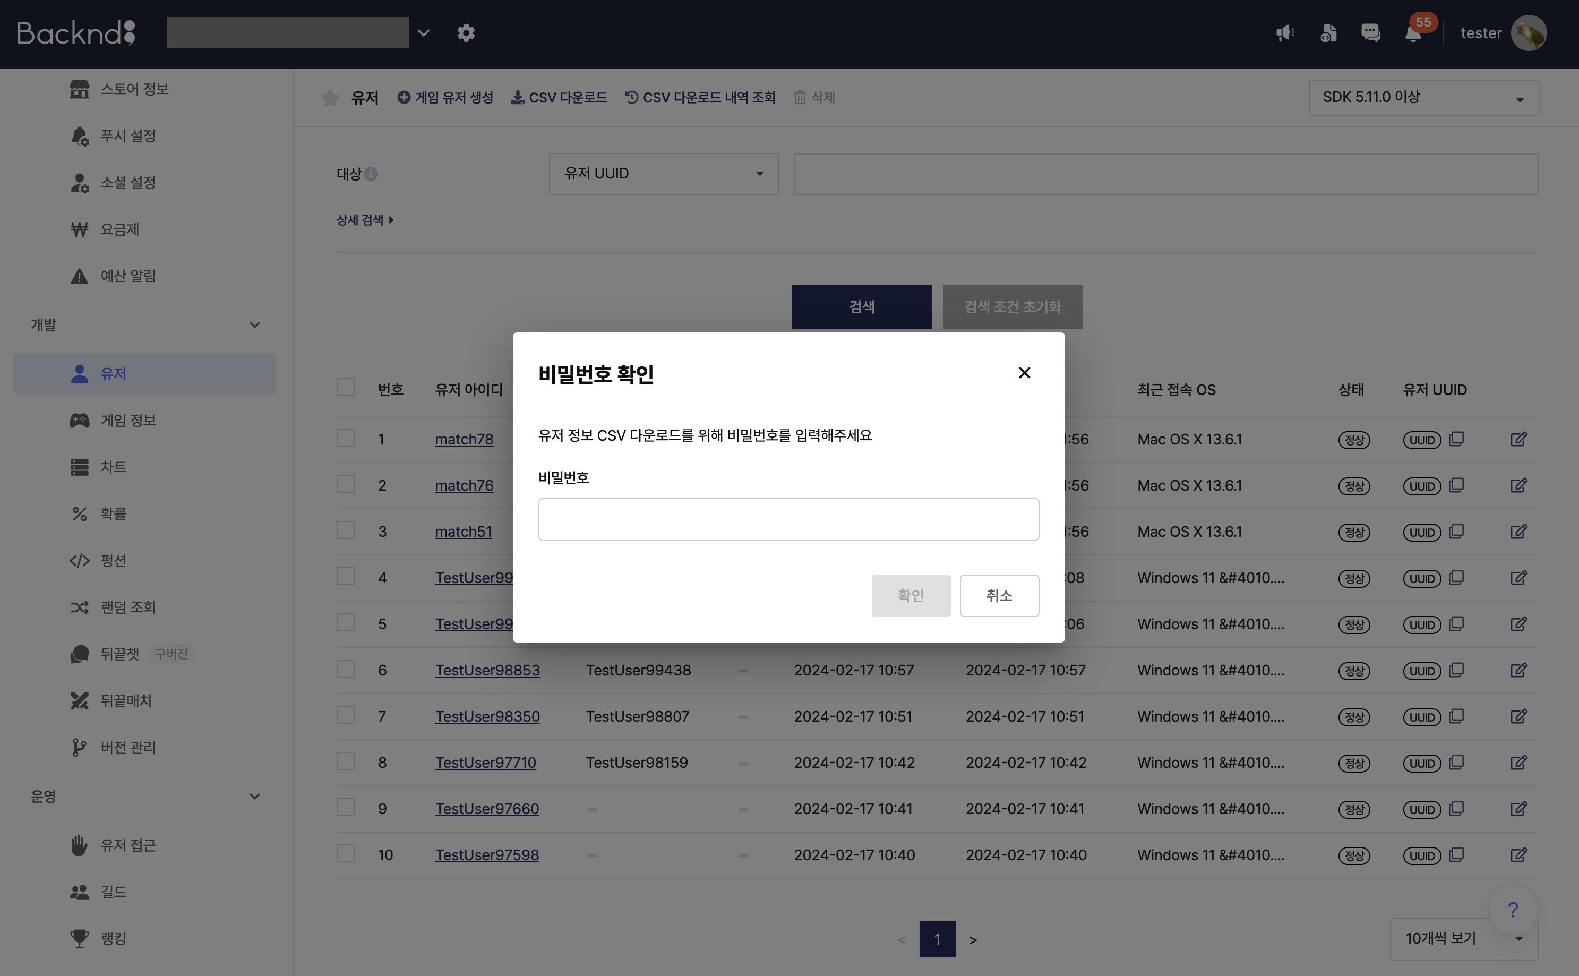This screenshot has height=976, width=1579.
Task: Click the 검색 search button
Action: pyautogui.click(x=862, y=306)
